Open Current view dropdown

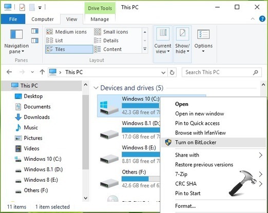click(x=163, y=44)
